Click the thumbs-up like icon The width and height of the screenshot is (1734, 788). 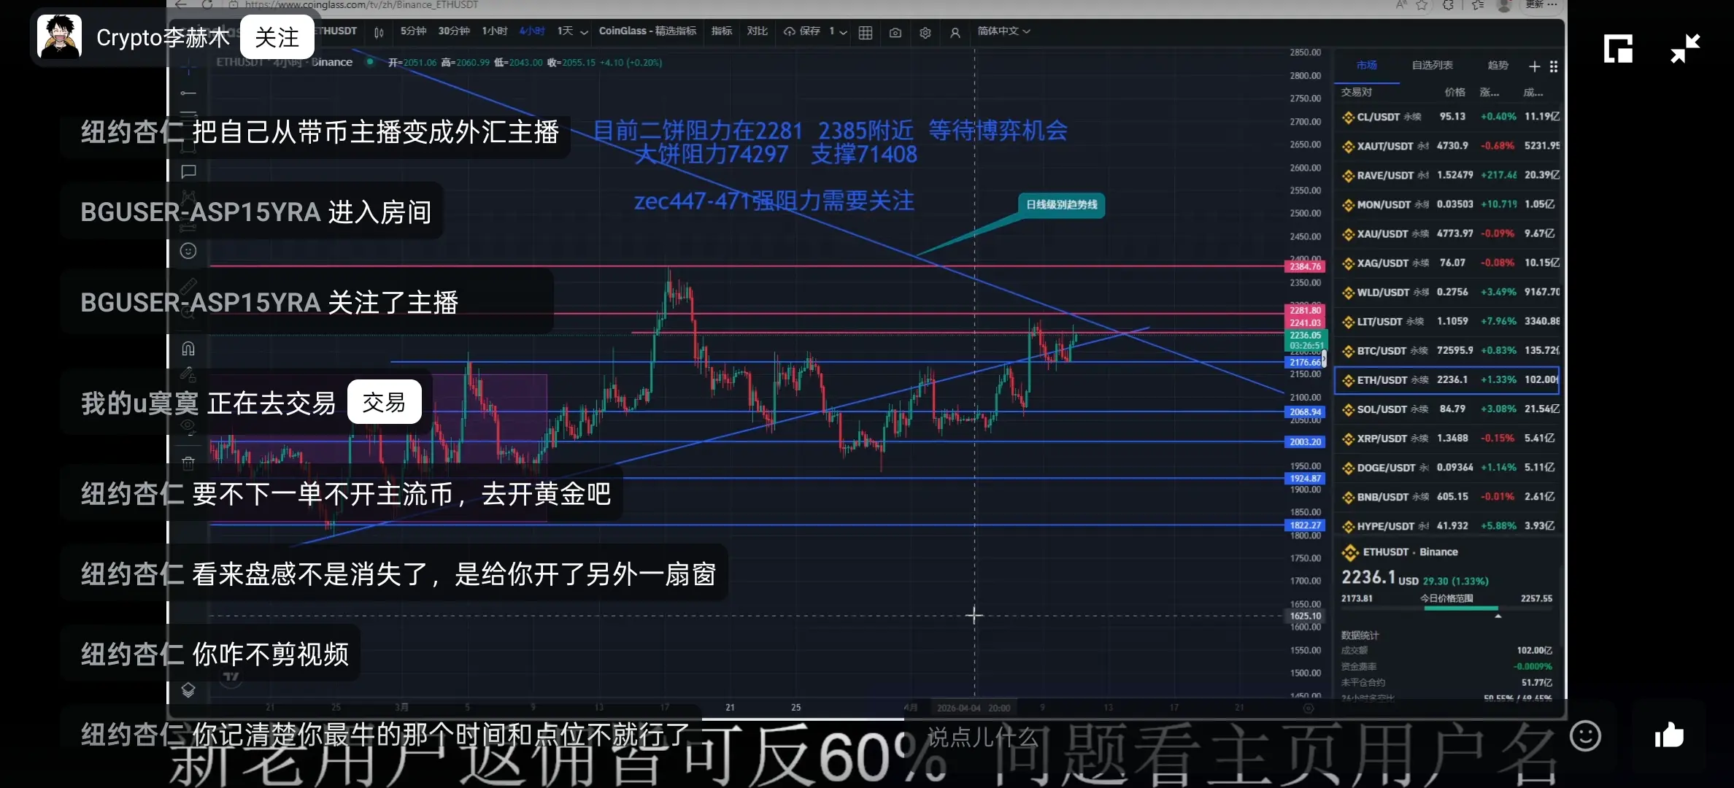tap(1669, 735)
